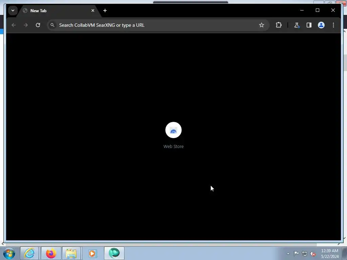
Task: Select the New Tab tab
Action: [x=59, y=10]
